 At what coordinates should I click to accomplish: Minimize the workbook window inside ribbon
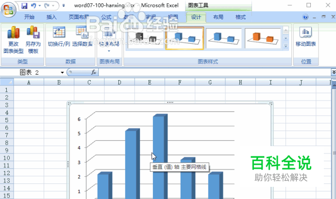point(314,17)
